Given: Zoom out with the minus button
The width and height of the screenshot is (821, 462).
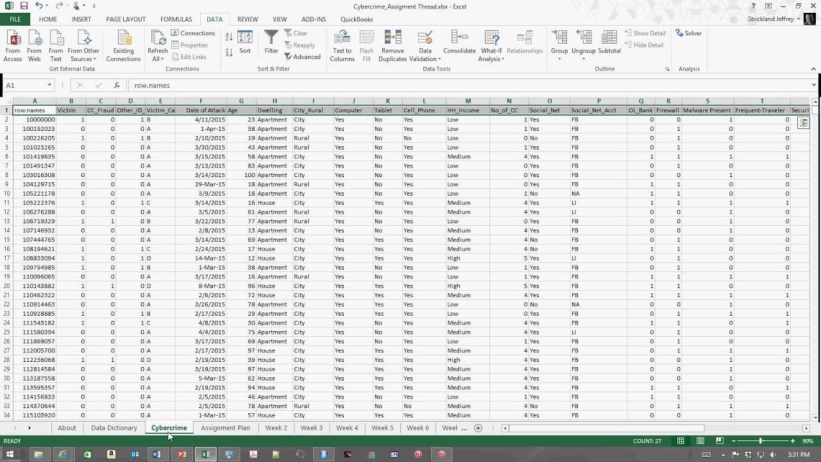Looking at the screenshot, I should tap(733, 441).
